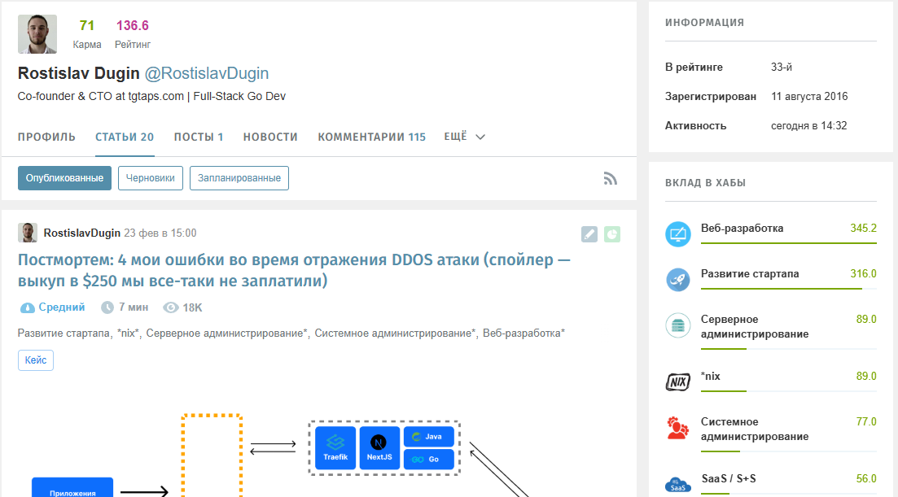Open the SaaS / S+S hub icon

point(677,484)
